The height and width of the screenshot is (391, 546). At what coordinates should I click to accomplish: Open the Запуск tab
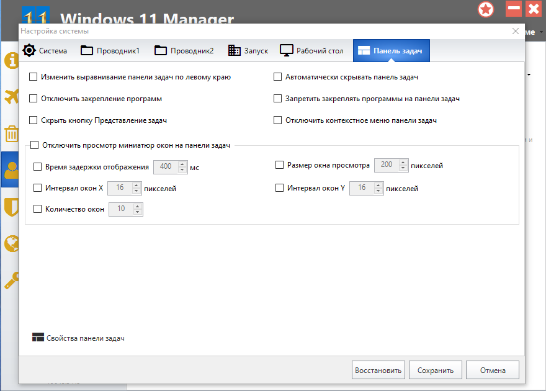click(x=248, y=51)
